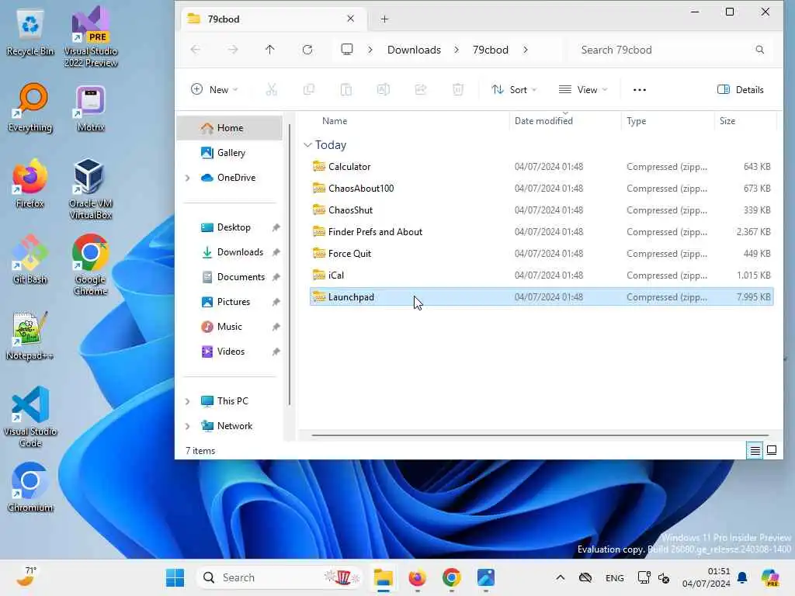The height and width of the screenshot is (596, 795).
Task: Go back using the back arrow
Action: coord(195,50)
